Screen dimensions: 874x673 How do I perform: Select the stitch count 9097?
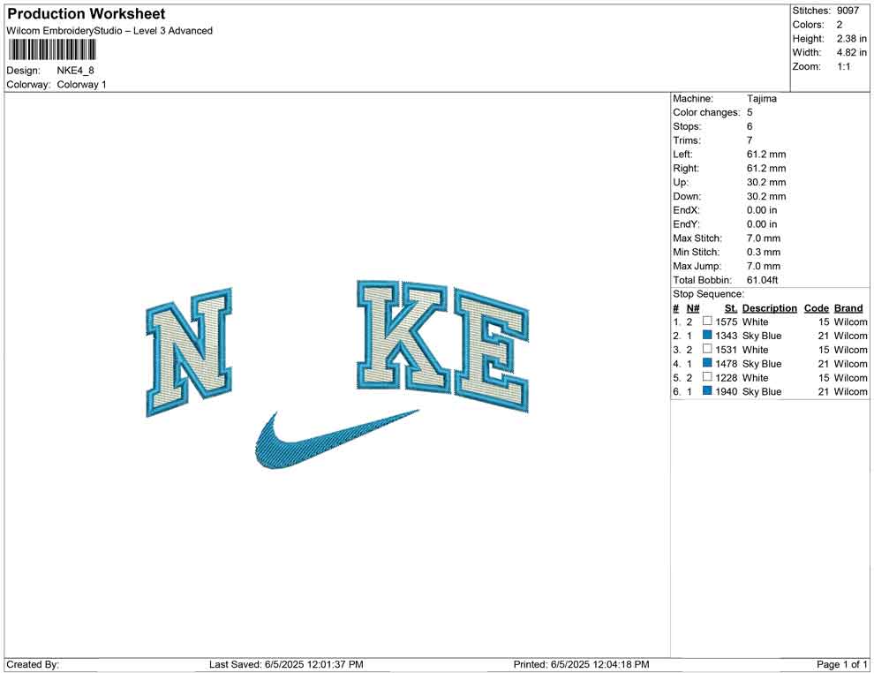pos(848,11)
